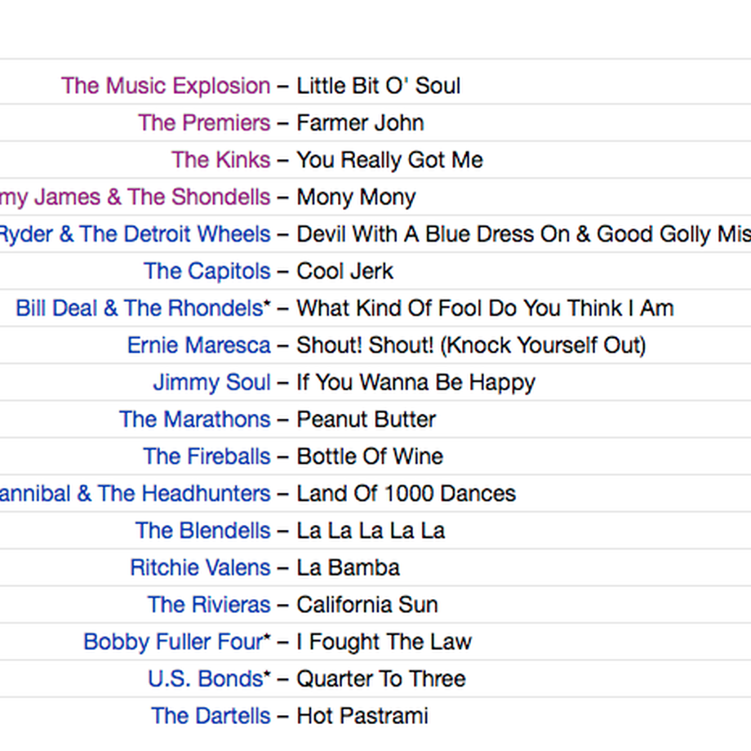Viewport: 751px width, 751px height.
Task: Visit The Kinks artist page
Action: (x=221, y=159)
